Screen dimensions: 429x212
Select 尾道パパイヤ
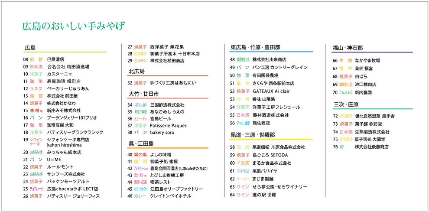[x=265, y=171]
